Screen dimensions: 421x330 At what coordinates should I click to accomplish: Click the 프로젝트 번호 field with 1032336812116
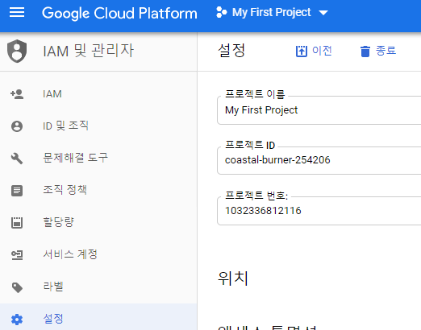pyautogui.click(x=319, y=211)
